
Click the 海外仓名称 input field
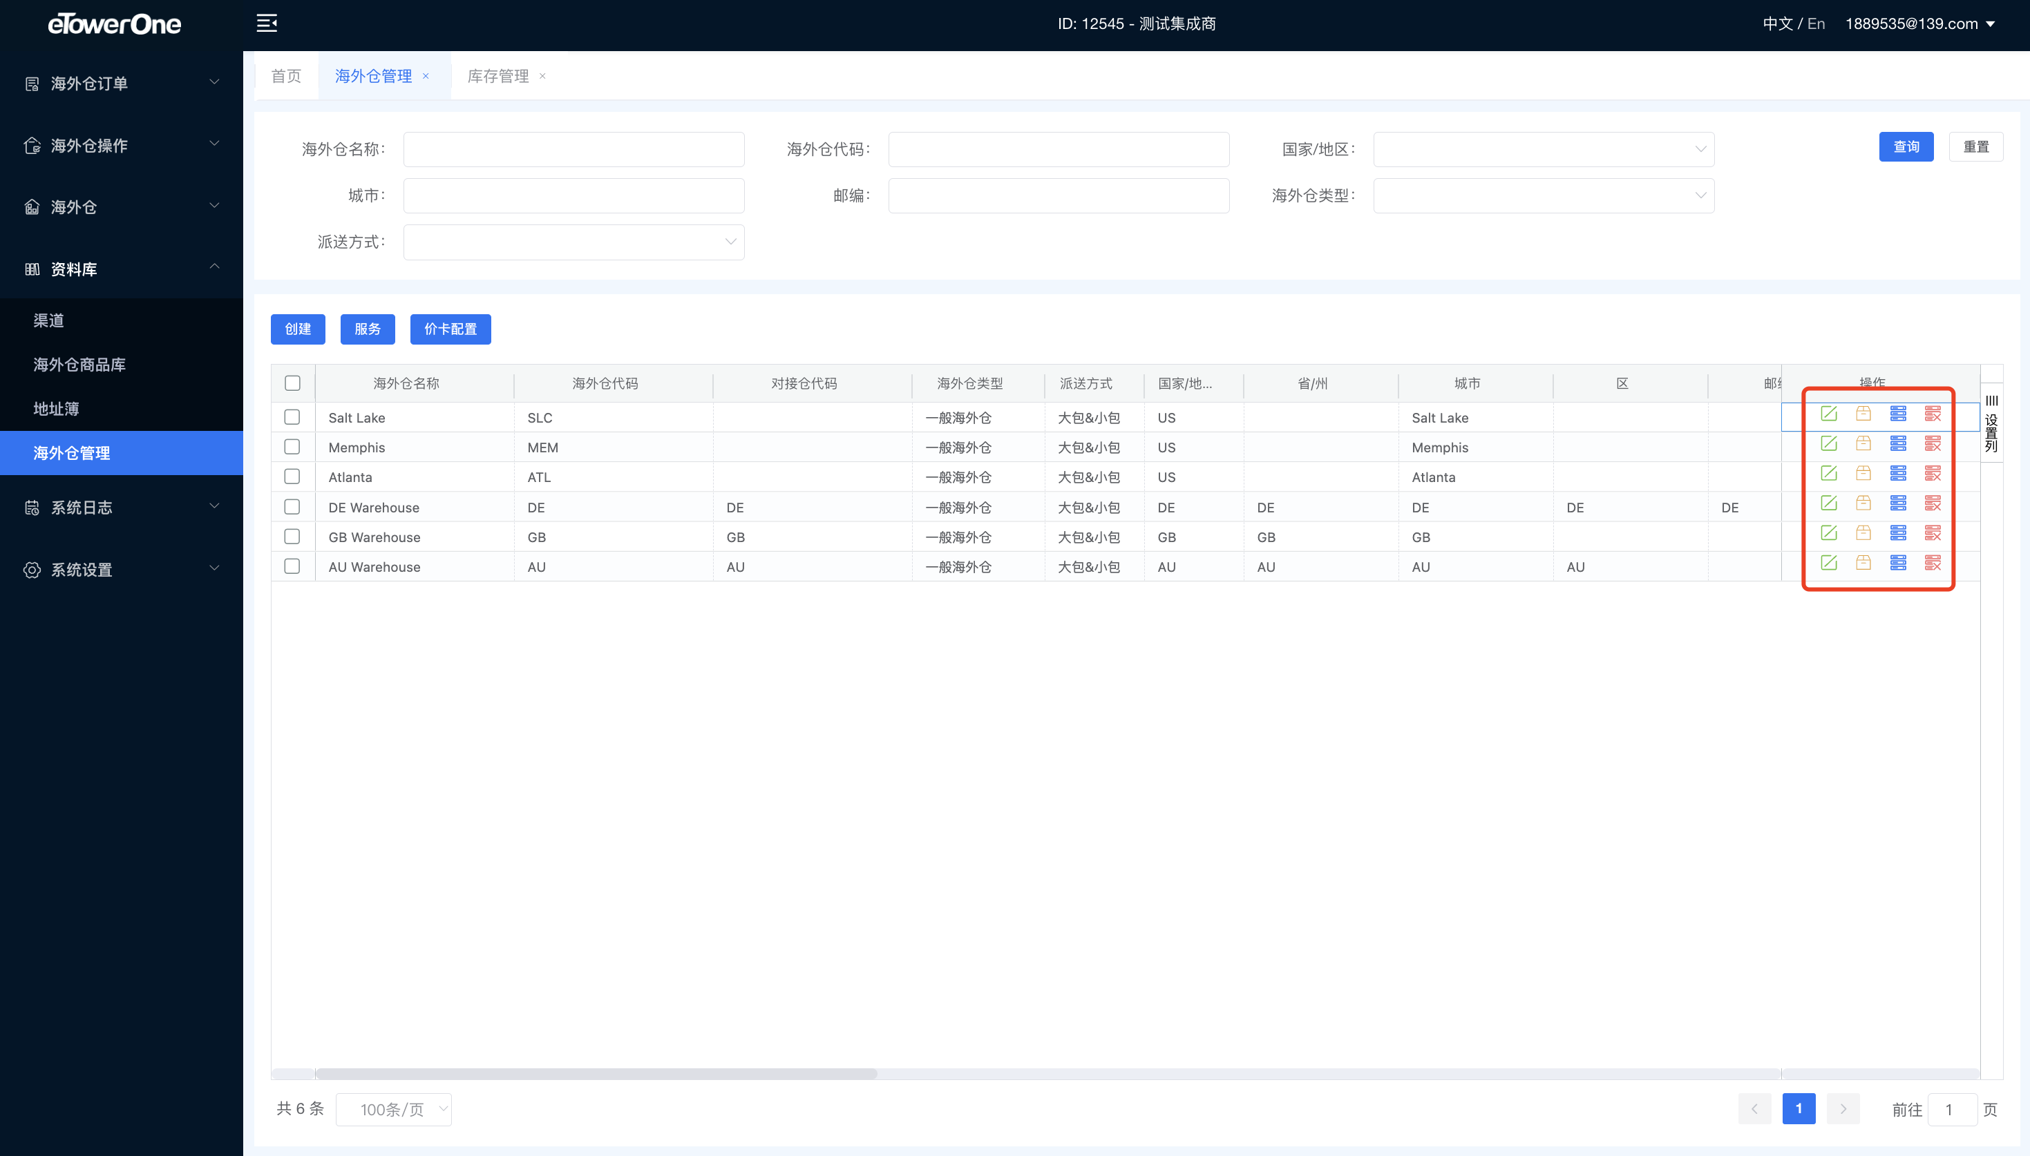click(x=573, y=149)
